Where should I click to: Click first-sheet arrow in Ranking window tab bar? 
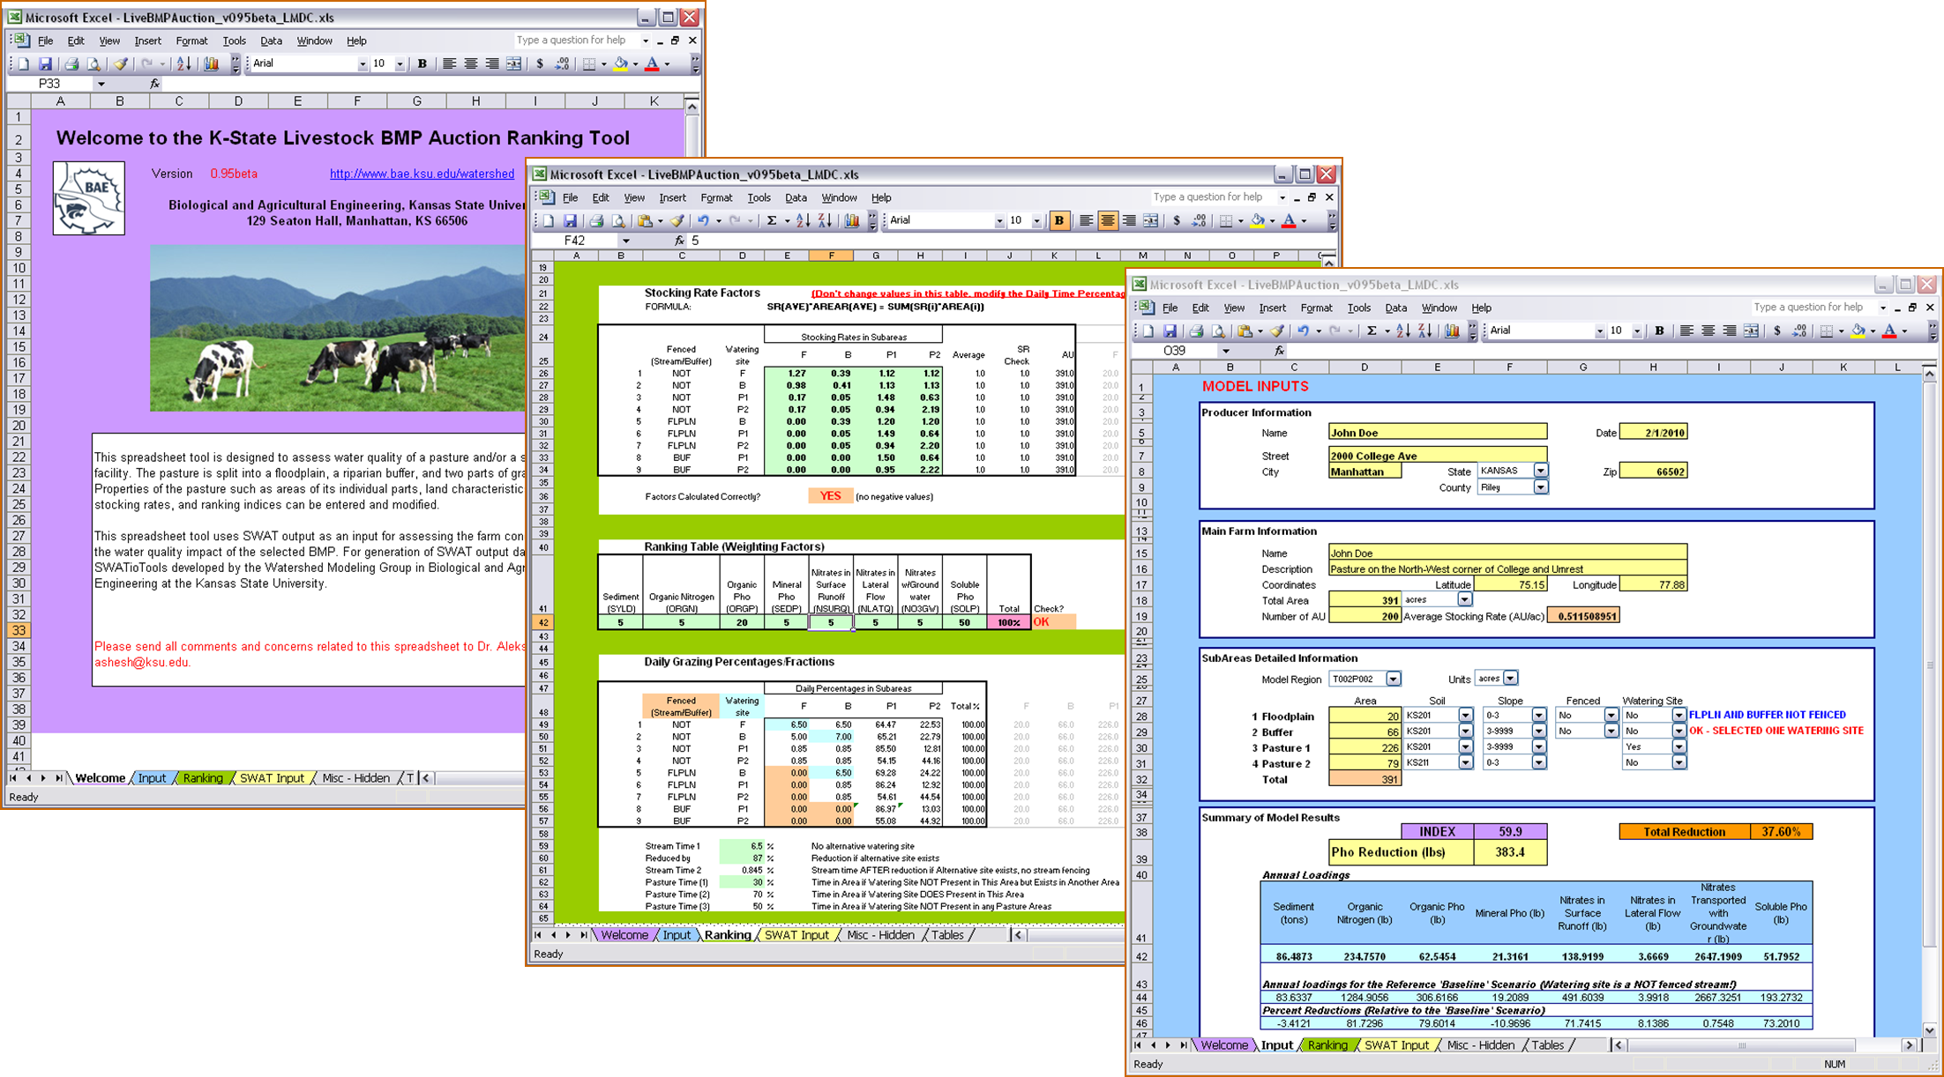click(538, 935)
